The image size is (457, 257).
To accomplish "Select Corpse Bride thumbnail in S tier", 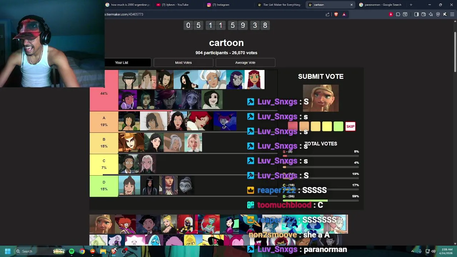I will pyautogui.click(x=191, y=100).
